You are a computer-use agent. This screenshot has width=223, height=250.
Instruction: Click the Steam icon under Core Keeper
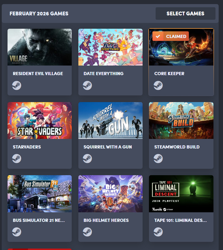158,86
